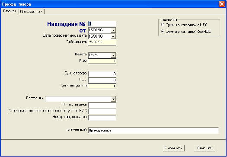The width and height of the screenshot is (227, 157).
Task: Open the Валюта currency dropdown
Action: (x=113, y=55)
